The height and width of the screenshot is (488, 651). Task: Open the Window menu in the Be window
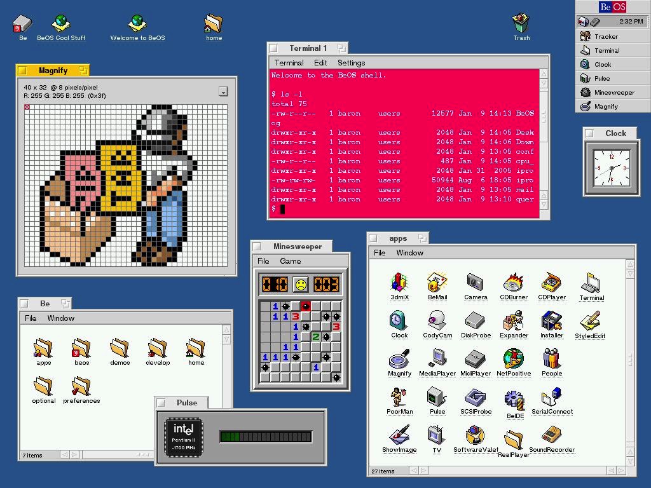(61, 318)
